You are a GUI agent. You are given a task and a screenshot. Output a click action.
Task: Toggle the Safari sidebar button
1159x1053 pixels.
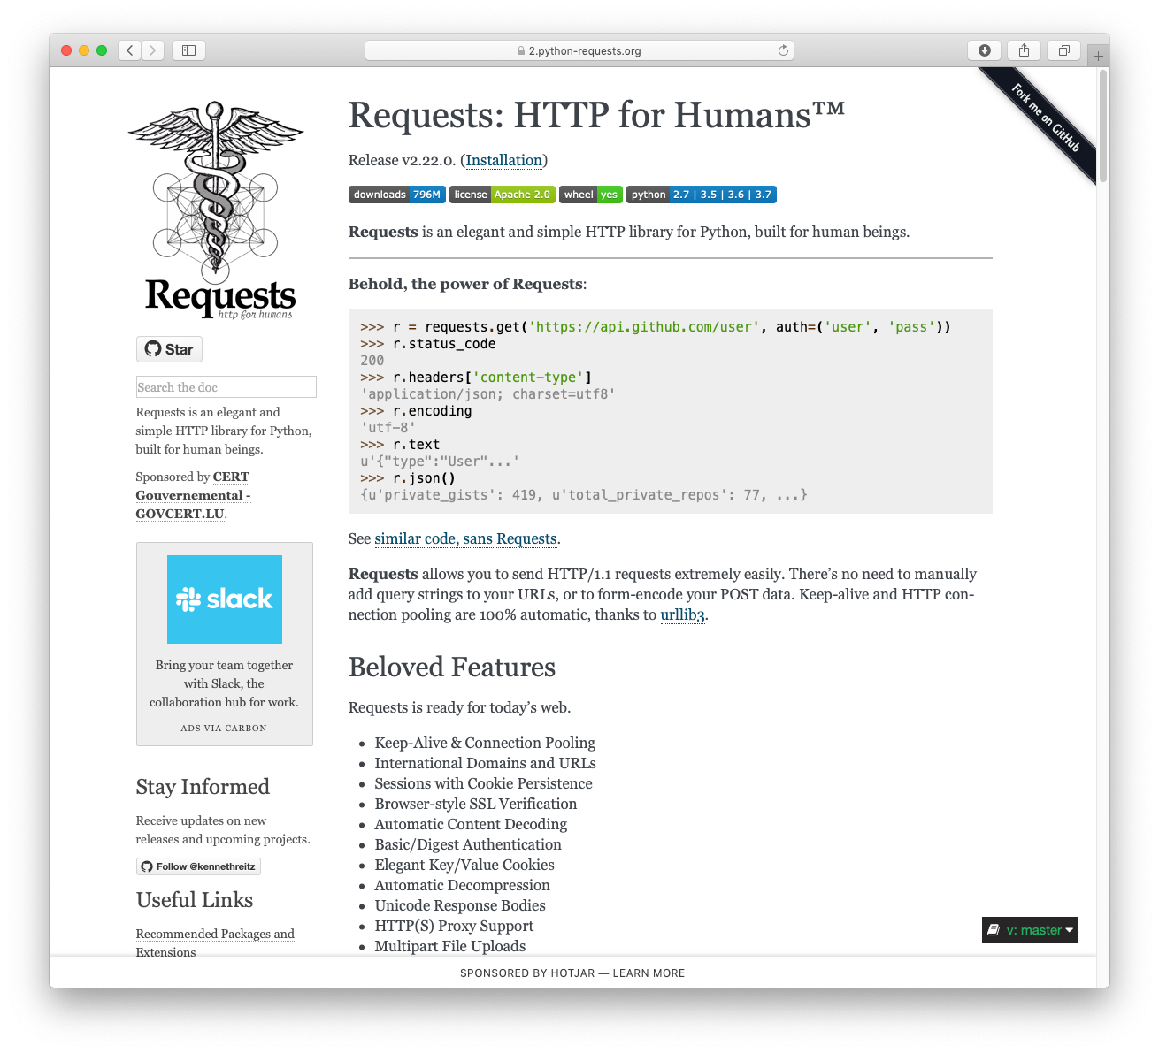(188, 50)
